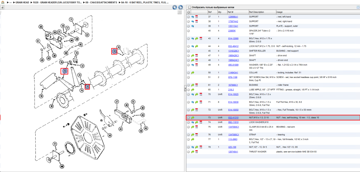Open red list icon for bolt Ref 71
The height and width of the screenshot is (172, 360).
[201, 102]
